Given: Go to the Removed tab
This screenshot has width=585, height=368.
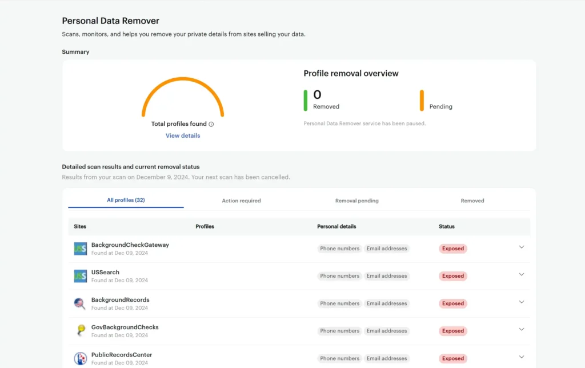Looking at the screenshot, I should 472,201.
